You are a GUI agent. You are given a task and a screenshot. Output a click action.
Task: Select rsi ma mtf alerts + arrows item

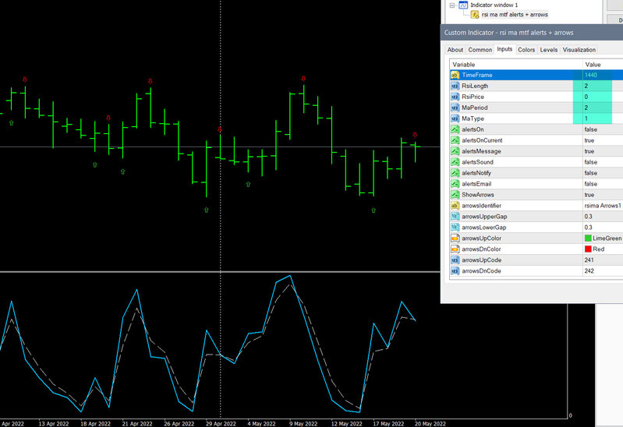coord(515,15)
